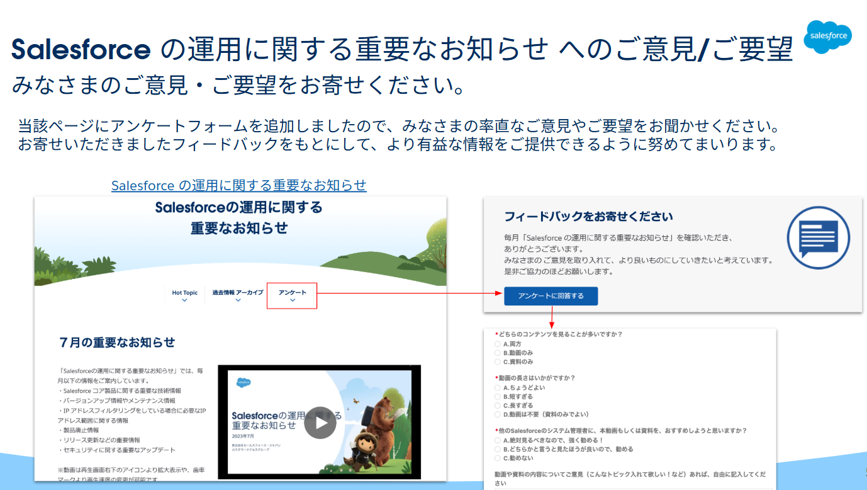This screenshot has width=867, height=490.
Task: Select 'B.どちらかと言うと見たほうが良いので、勧める'
Action: (x=498, y=449)
